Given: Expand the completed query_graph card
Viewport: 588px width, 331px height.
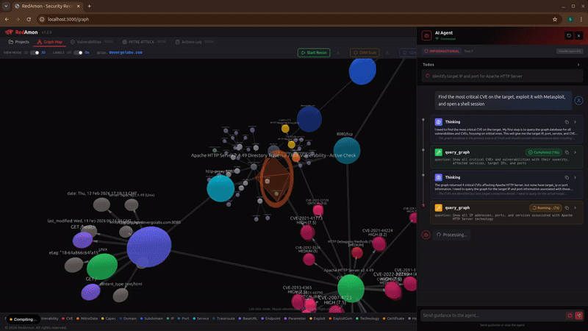Looking at the screenshot, I should coord(576,152).
